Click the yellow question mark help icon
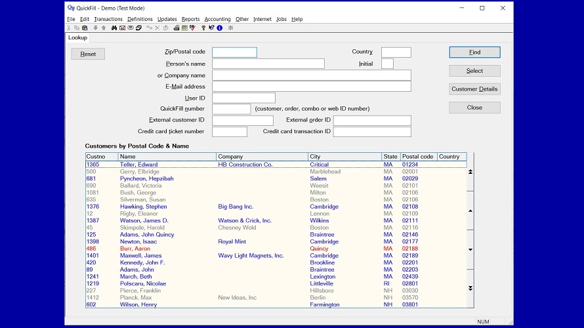The height and width of the screenshot is (328, 584). 203,28
